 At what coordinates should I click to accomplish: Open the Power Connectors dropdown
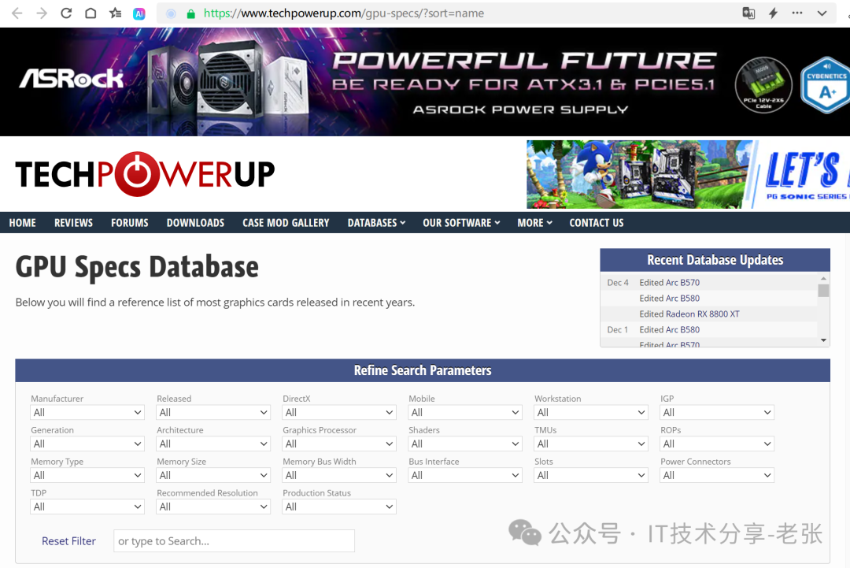[717, 475]
